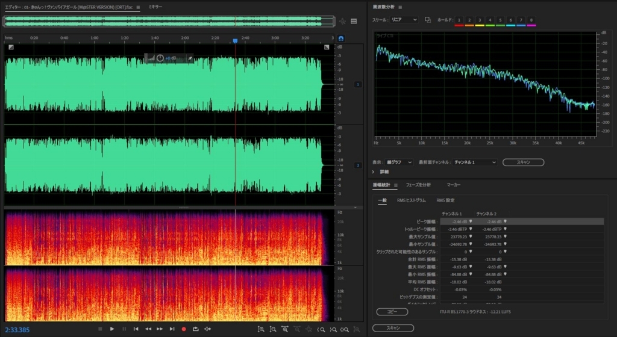This screenshot has width=617, height=337.
Task: Click spectral display collapse arrow
Action: pos(355,208)
